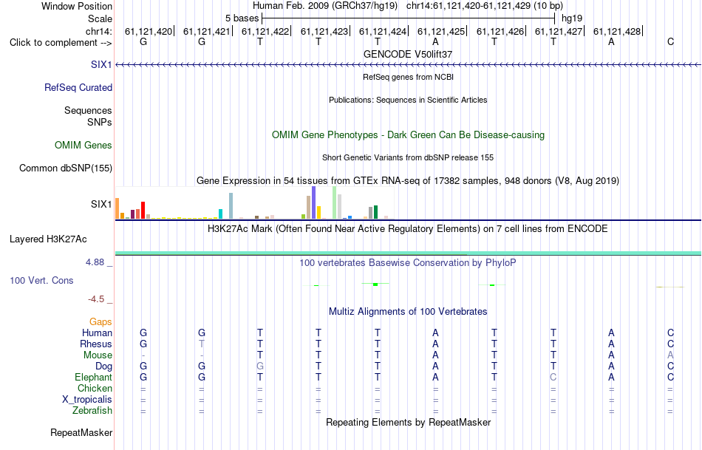Click the Human species label

pyautogui.click(x=97, y=333)
